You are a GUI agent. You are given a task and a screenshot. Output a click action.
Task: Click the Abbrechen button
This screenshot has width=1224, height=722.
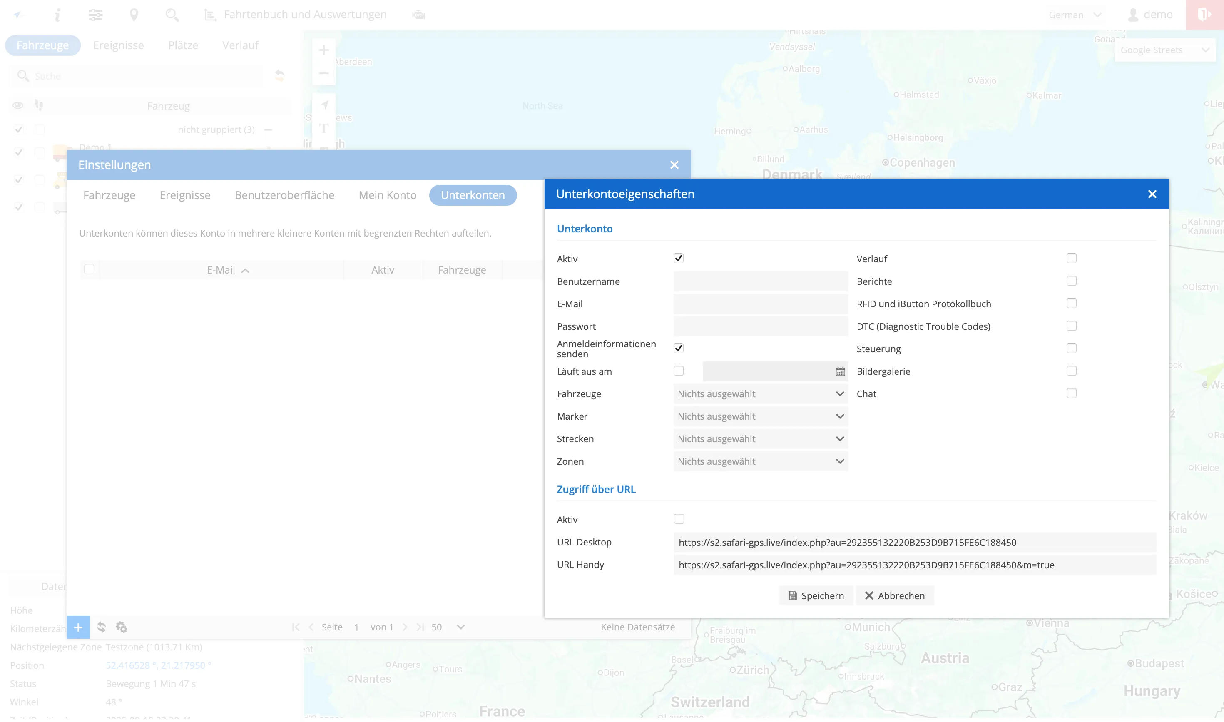(894, 595)
